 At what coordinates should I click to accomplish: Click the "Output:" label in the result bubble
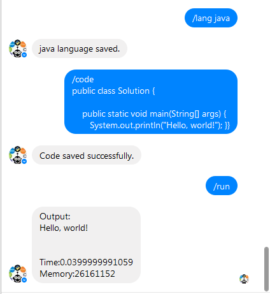[x=55, y=216]
